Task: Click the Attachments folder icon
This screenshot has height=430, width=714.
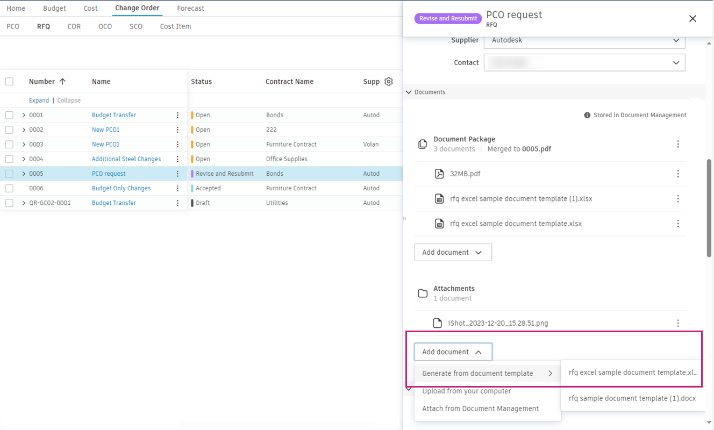Action: tap(423, 293)
